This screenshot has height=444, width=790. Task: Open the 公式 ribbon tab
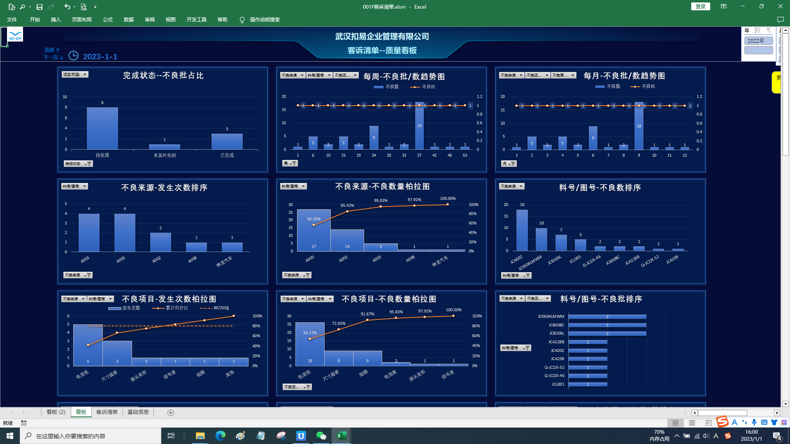point(108,20)
